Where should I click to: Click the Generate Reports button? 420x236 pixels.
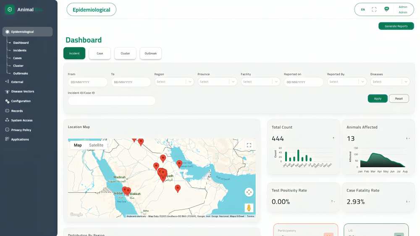point(396,26)
